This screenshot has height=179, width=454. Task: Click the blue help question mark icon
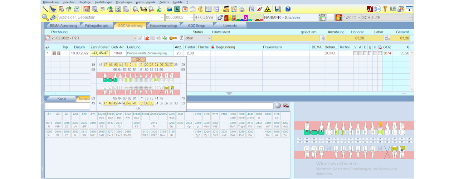(288, 9)
